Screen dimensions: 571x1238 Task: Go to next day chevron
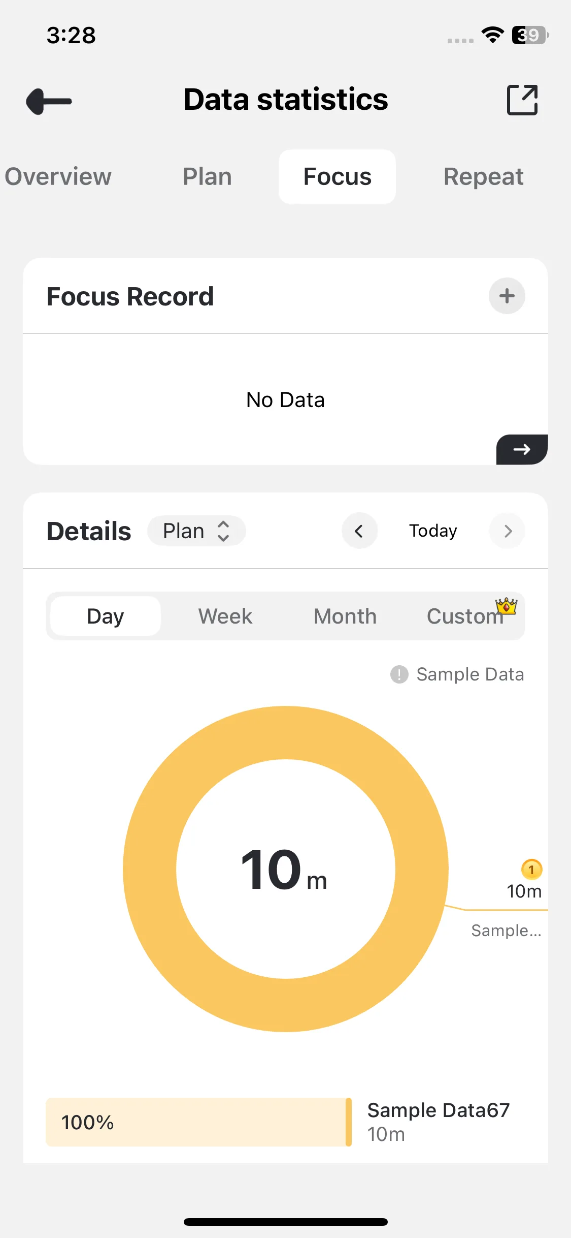[507, 531]
